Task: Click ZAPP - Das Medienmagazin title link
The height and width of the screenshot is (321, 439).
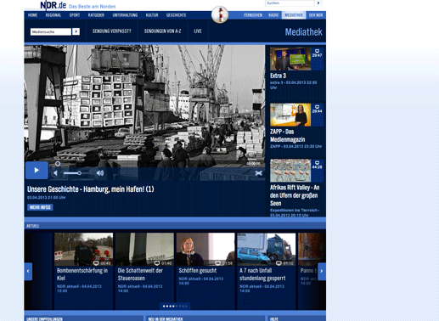Action: tap(287, 136)
